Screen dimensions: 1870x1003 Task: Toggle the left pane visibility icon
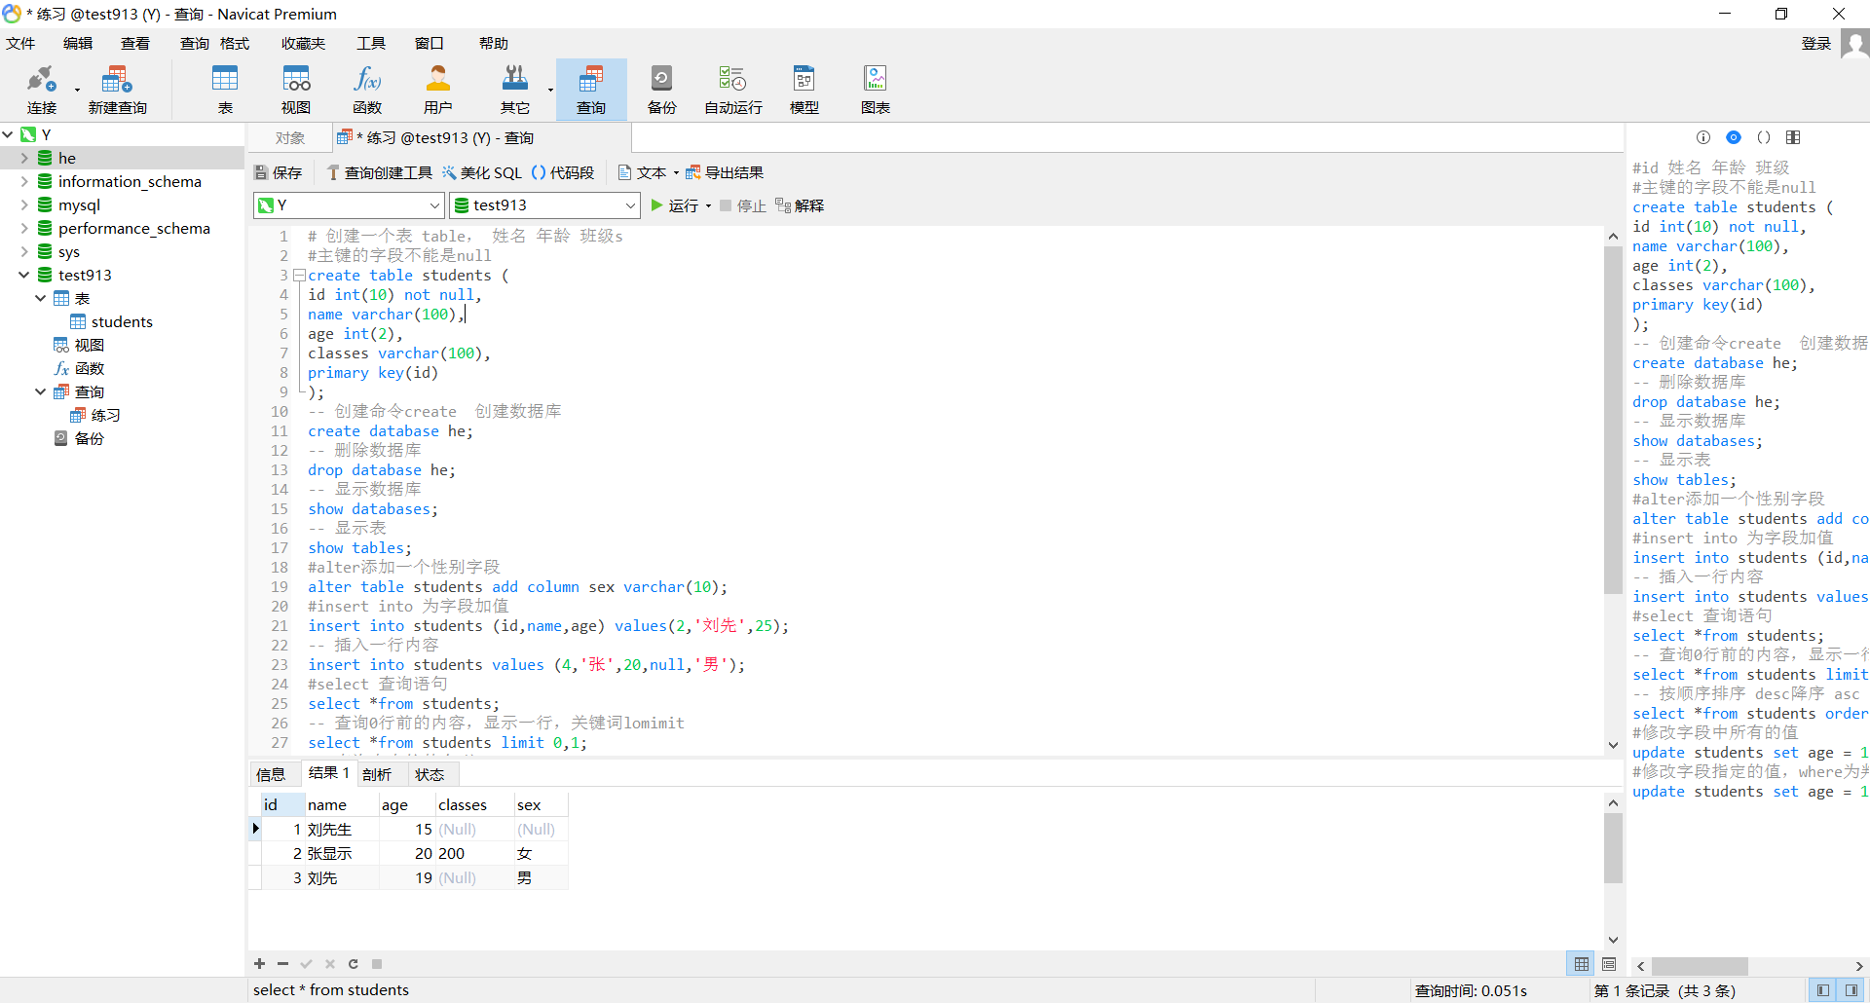click(x=1823, y=990)
